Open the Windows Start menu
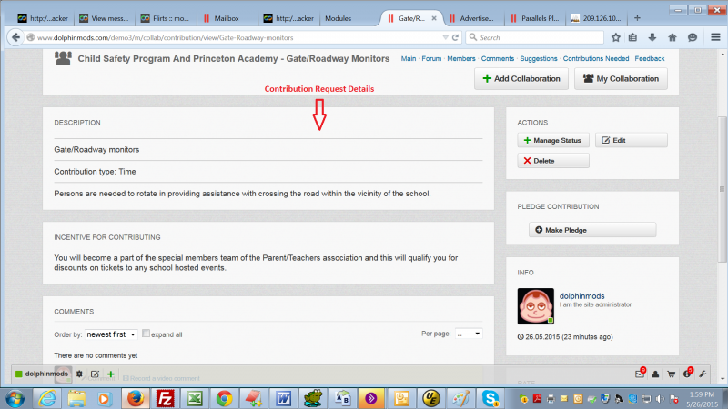The height and width of the screenshot is (409, 728). pyautogui.click(x=15, y=398)
